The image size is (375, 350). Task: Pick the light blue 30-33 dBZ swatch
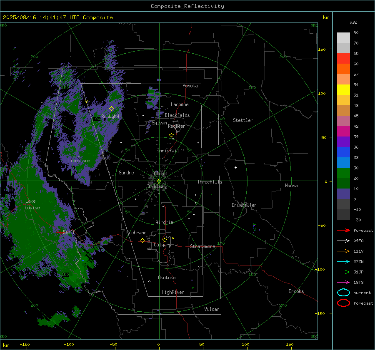click(343, 163)
